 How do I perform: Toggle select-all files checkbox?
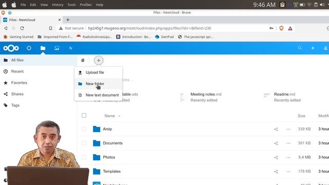pyautogui.click(x=84, y=115)
